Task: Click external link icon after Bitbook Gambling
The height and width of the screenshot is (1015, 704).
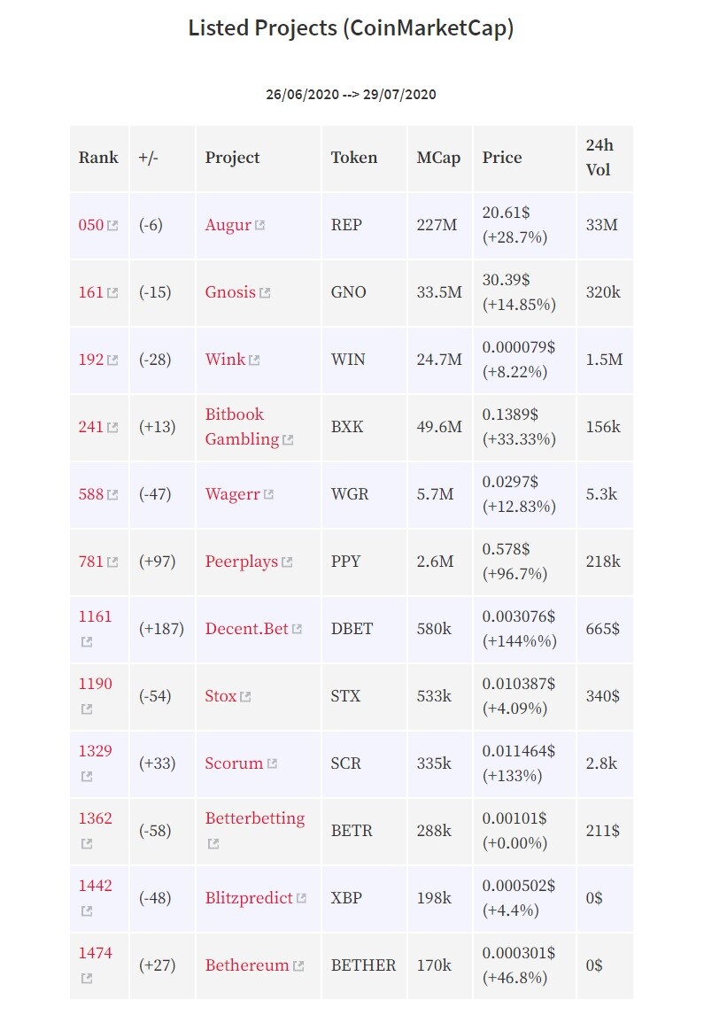Action: (288, 440)
